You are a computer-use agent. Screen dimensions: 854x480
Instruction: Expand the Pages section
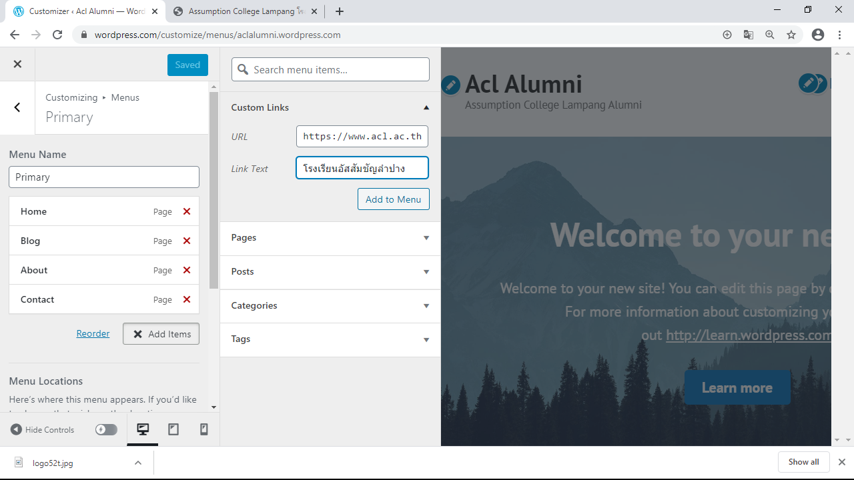point(426,238)
